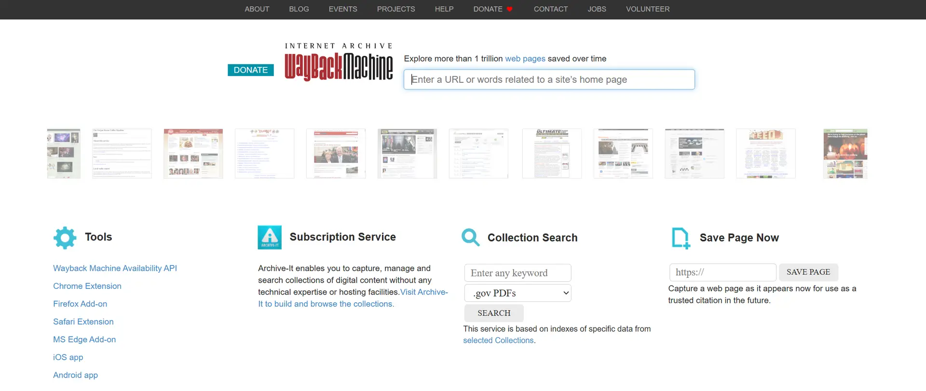926x391 pixels.
Task: Click the SAVE PAGE button
Action: (808, 272)
